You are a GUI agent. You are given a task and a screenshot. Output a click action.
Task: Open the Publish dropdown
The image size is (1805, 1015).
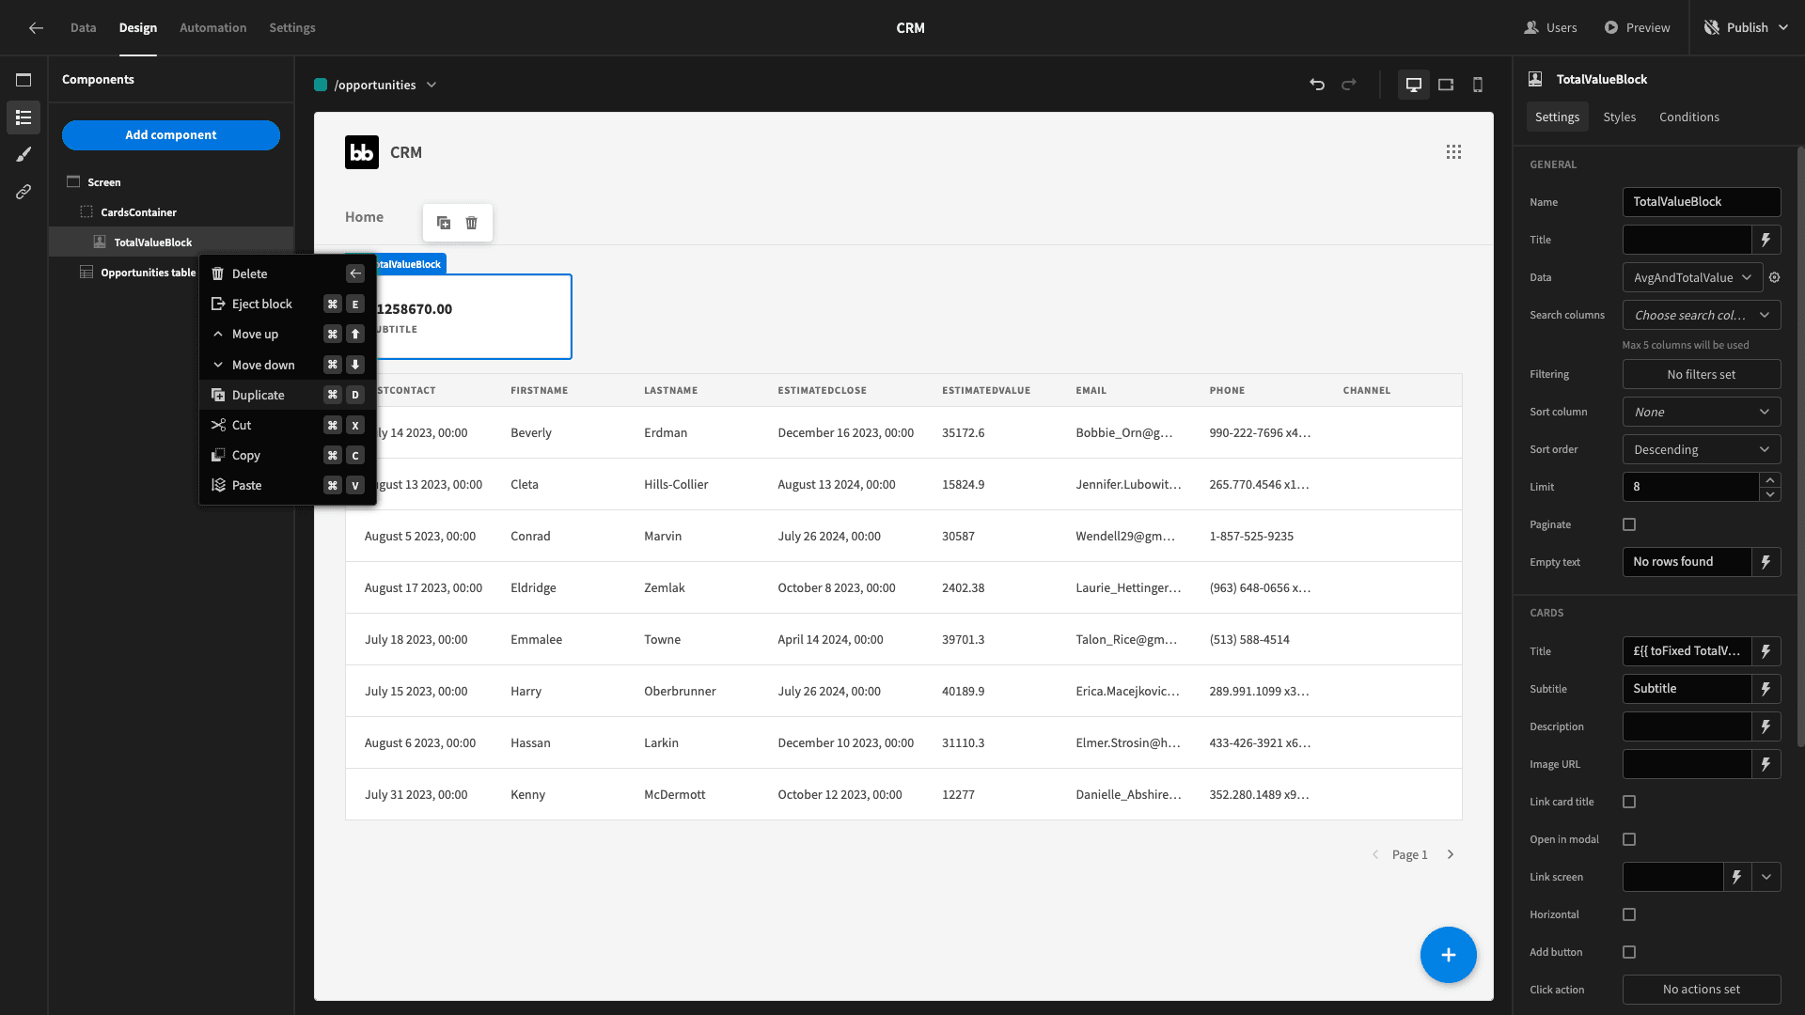(x=1747, y=27)
